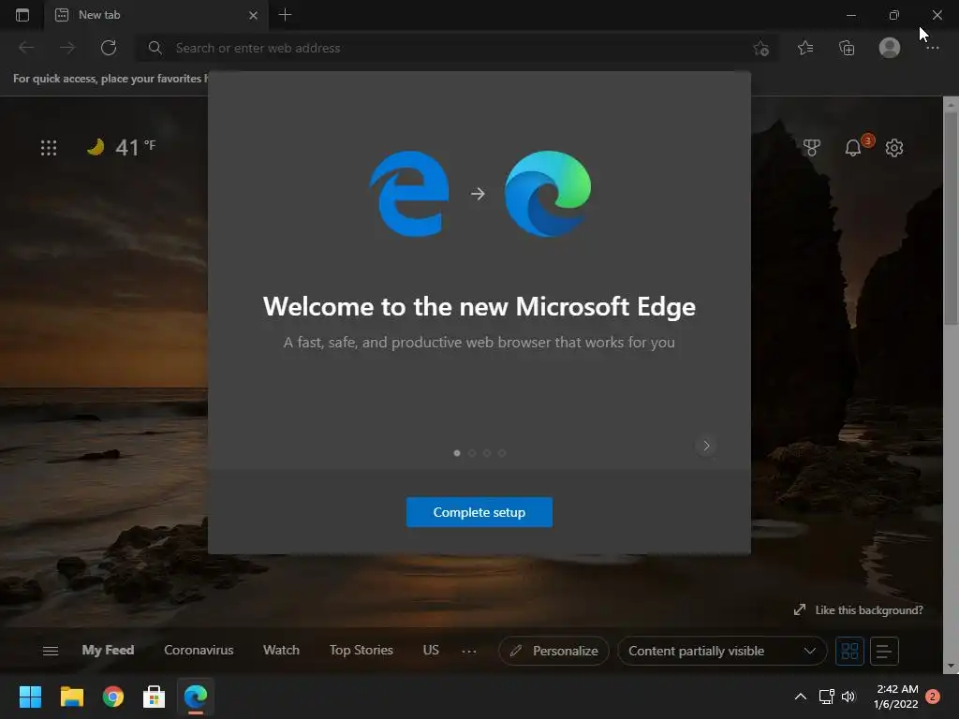Restore down the Edge window
The image size is (959, 719).
point(894,15)
